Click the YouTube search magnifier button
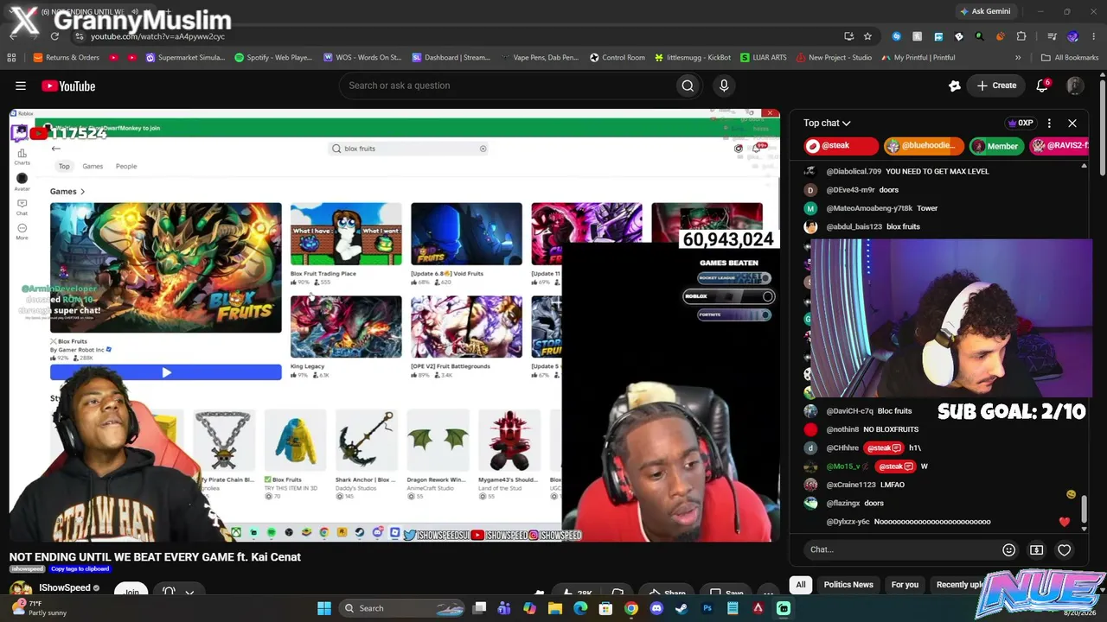 coord(688,86)
